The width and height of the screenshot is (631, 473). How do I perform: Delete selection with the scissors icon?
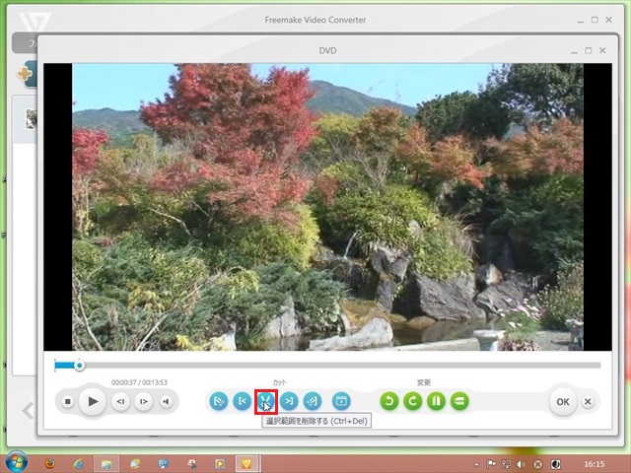point(265,401)
